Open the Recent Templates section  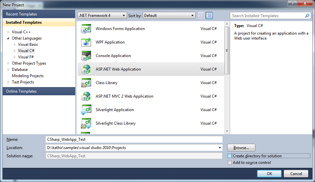21,14
